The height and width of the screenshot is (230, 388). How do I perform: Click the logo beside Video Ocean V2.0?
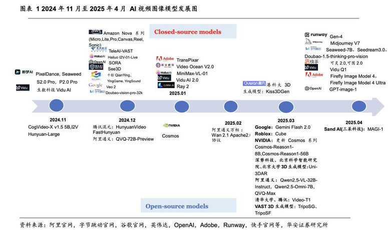coord(165,65)
